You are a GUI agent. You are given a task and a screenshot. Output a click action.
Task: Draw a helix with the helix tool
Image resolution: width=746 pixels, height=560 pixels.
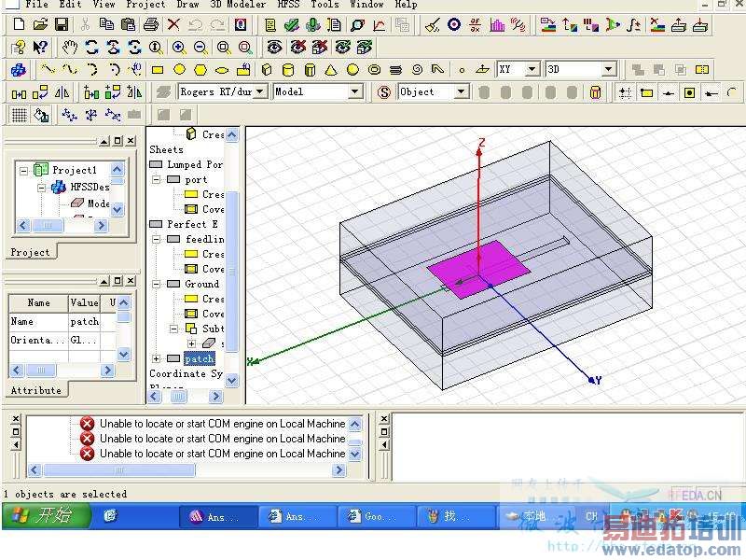[x=395, y=70]
